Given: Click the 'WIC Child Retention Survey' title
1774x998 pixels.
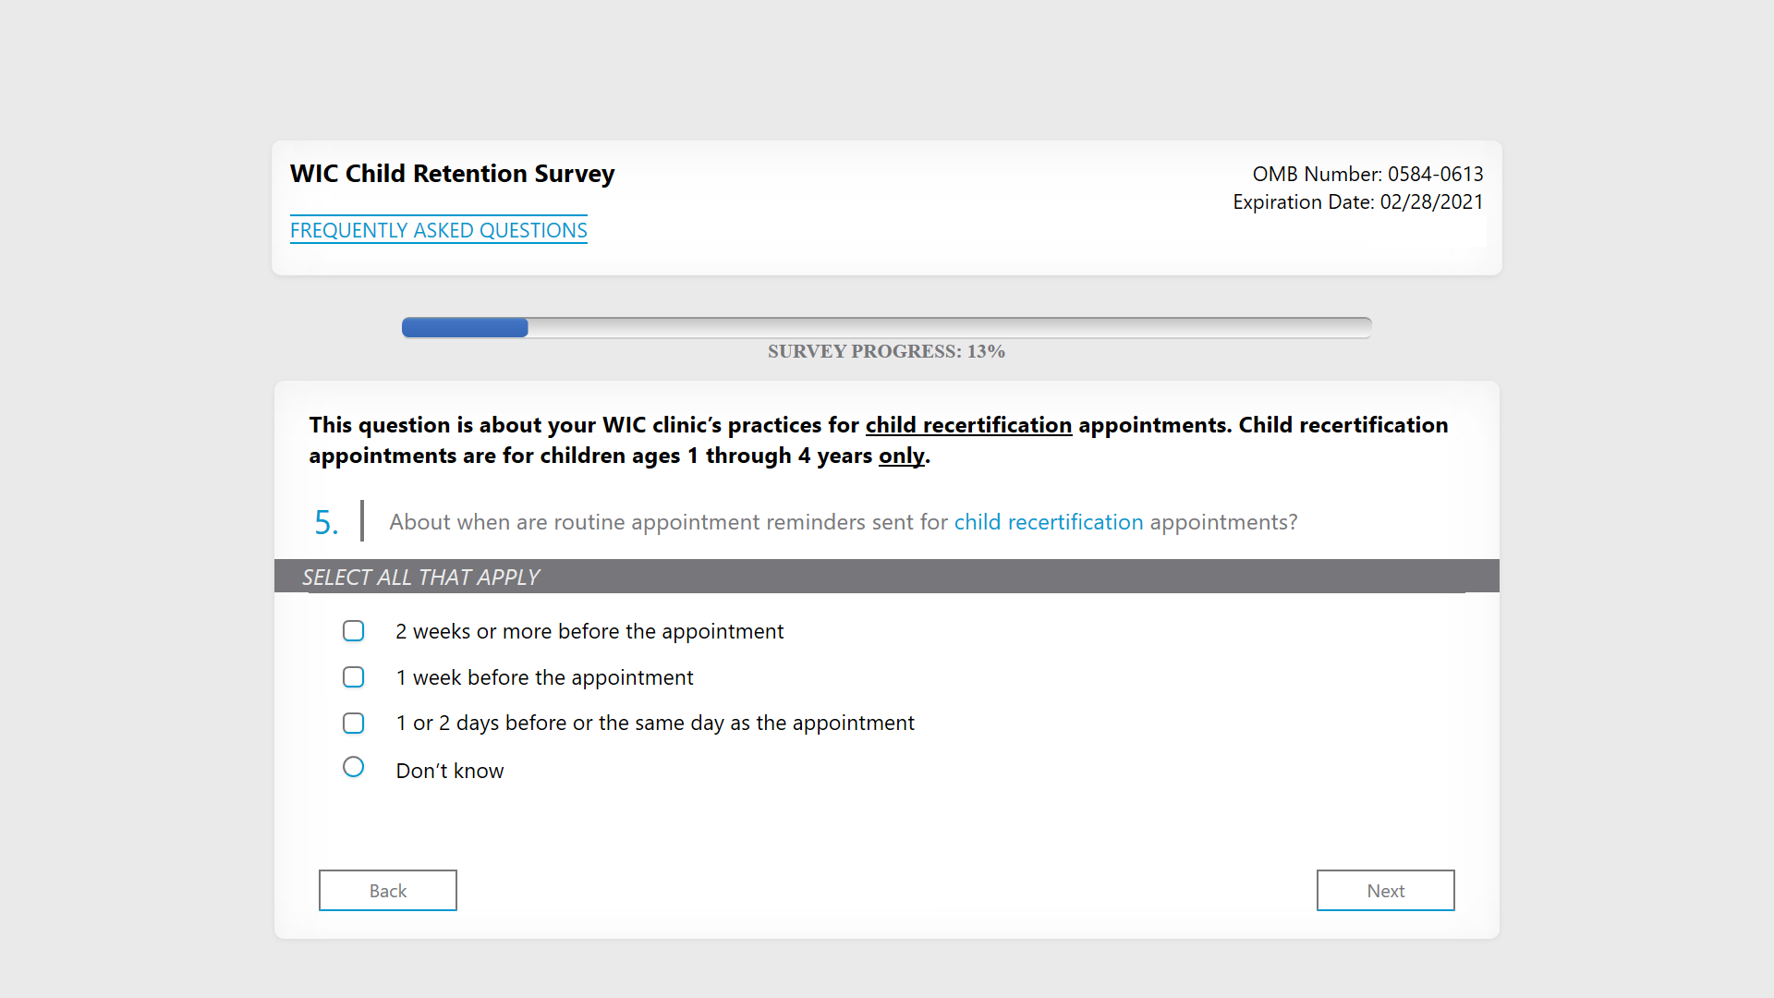Looking at the screenshot, I should (452, 174).
